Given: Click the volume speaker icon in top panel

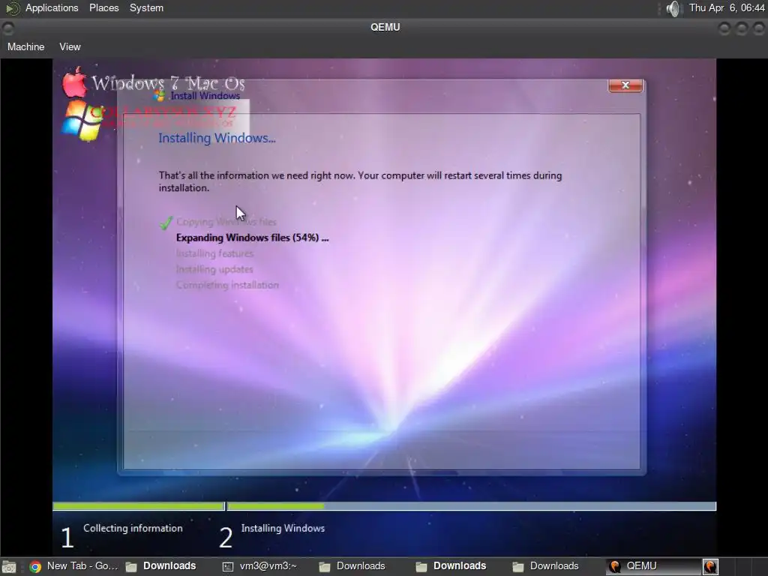Looking at the screenshot, I should click(674, 8).
